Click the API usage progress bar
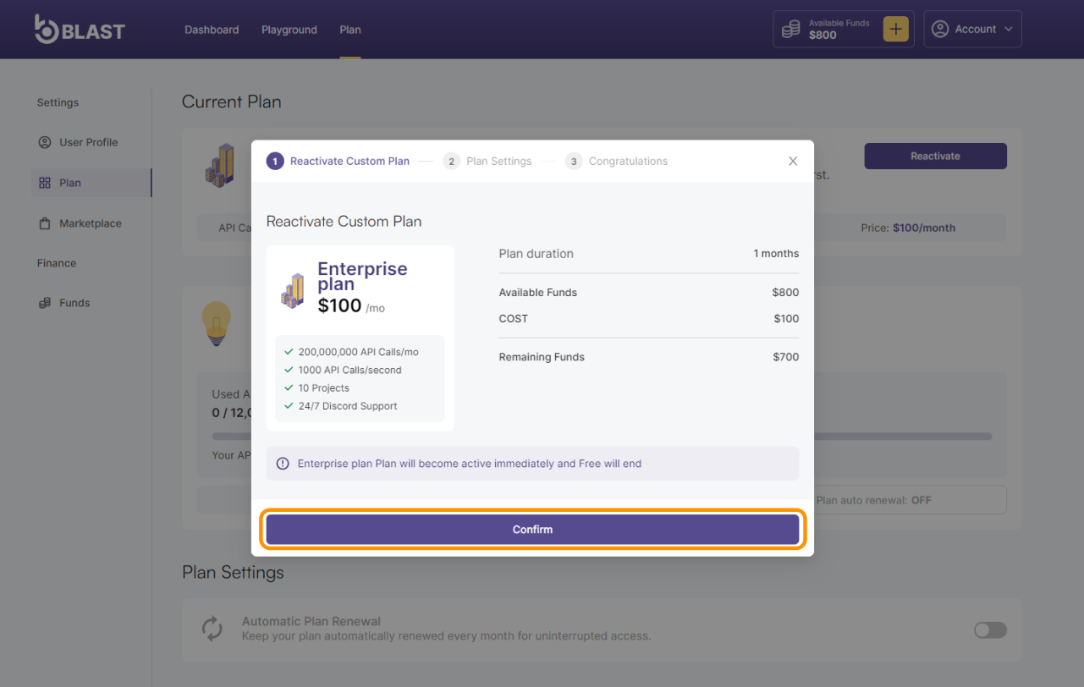 (x=901, y=437)
